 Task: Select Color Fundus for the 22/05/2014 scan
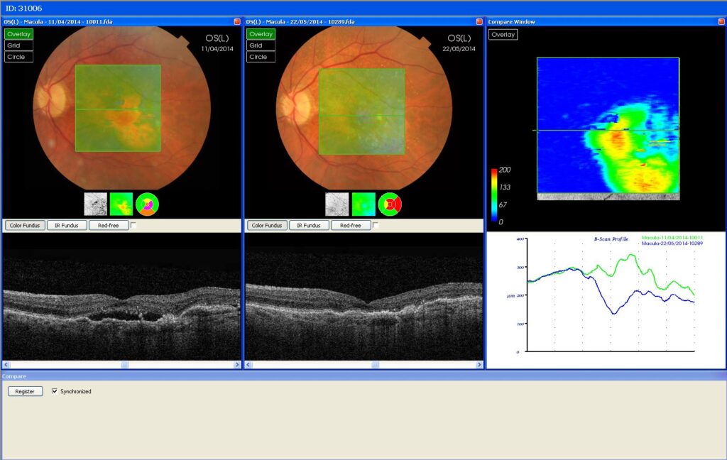click(x=267, y=225)
